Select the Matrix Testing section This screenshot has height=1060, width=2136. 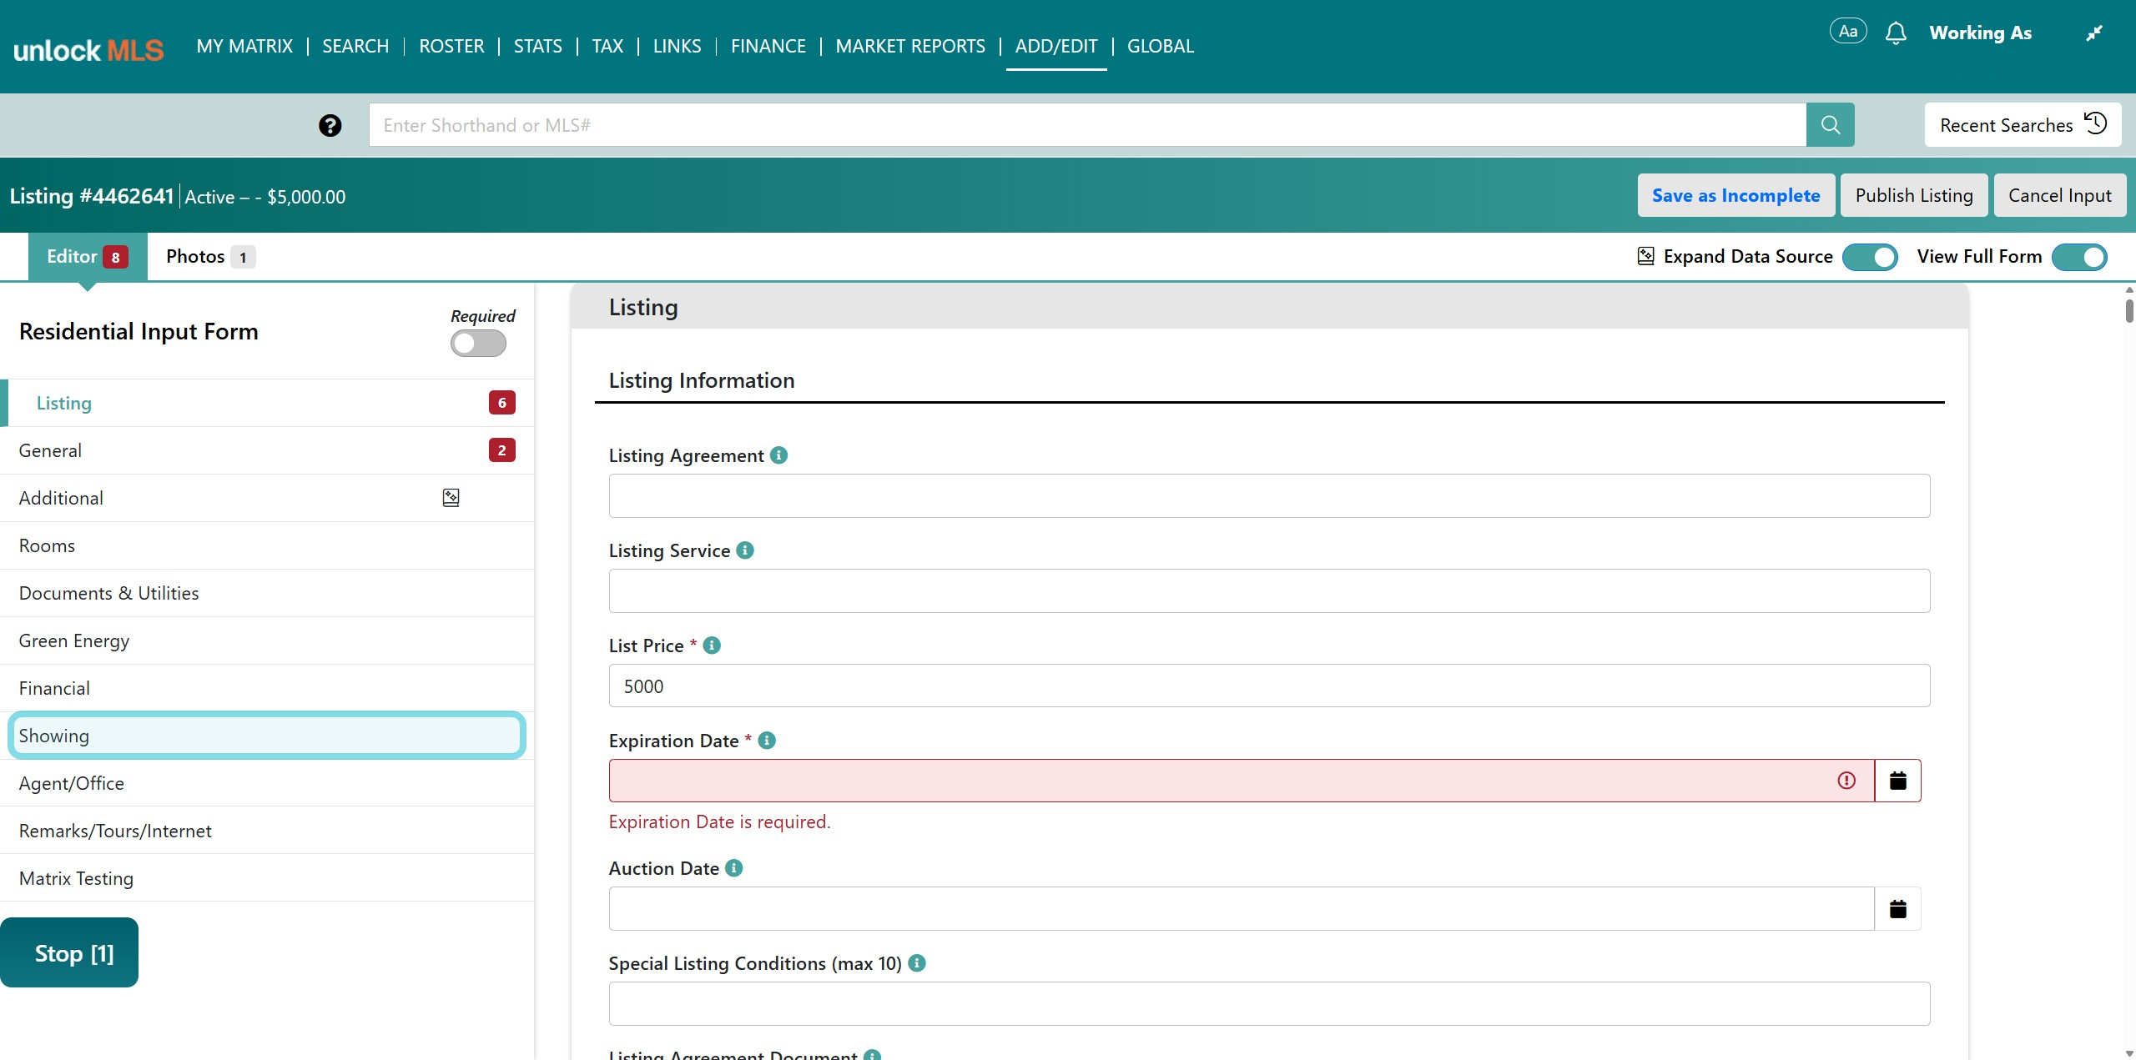(267, 878)
